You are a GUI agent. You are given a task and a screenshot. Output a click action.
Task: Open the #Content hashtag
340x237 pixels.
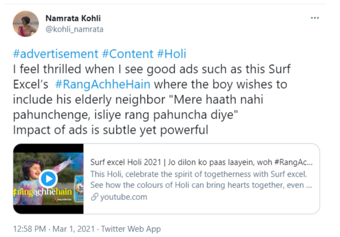click(128, 54)
